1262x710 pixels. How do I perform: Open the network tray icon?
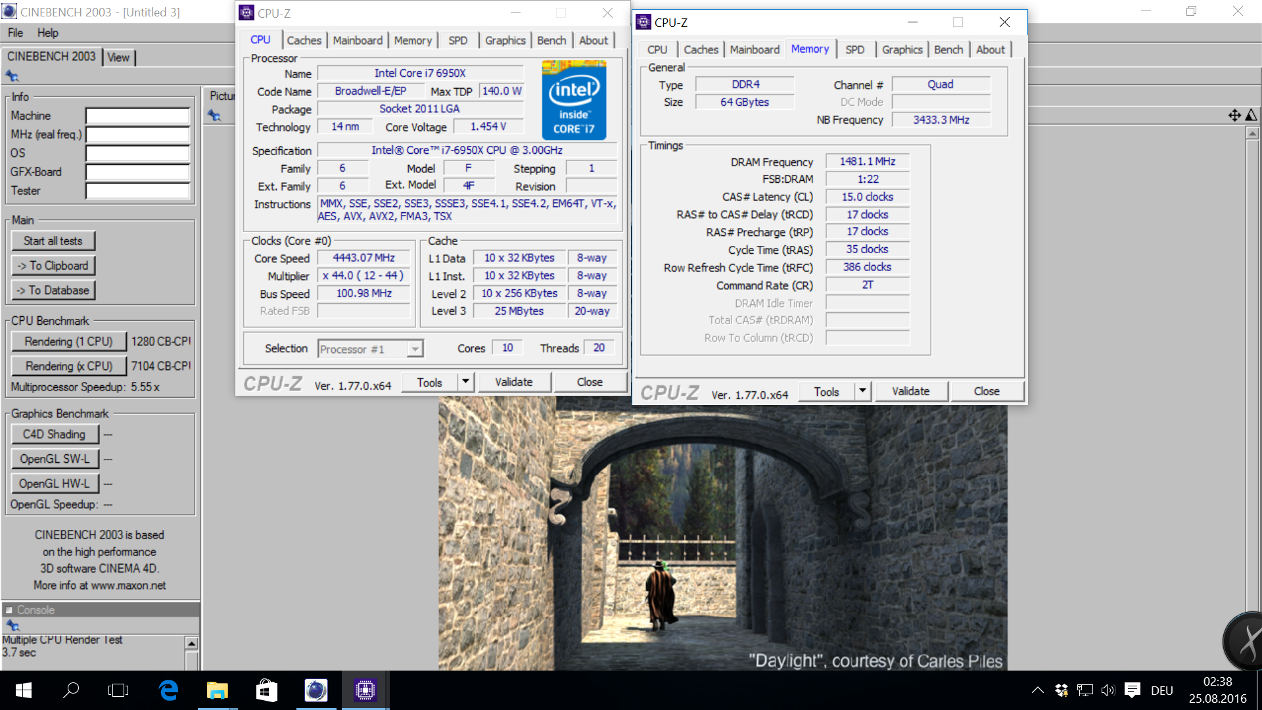click(1085, 690)
